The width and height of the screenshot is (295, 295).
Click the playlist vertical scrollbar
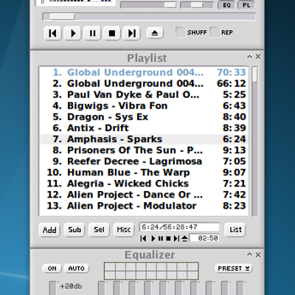pyautogui.click(x=255, y=142)
